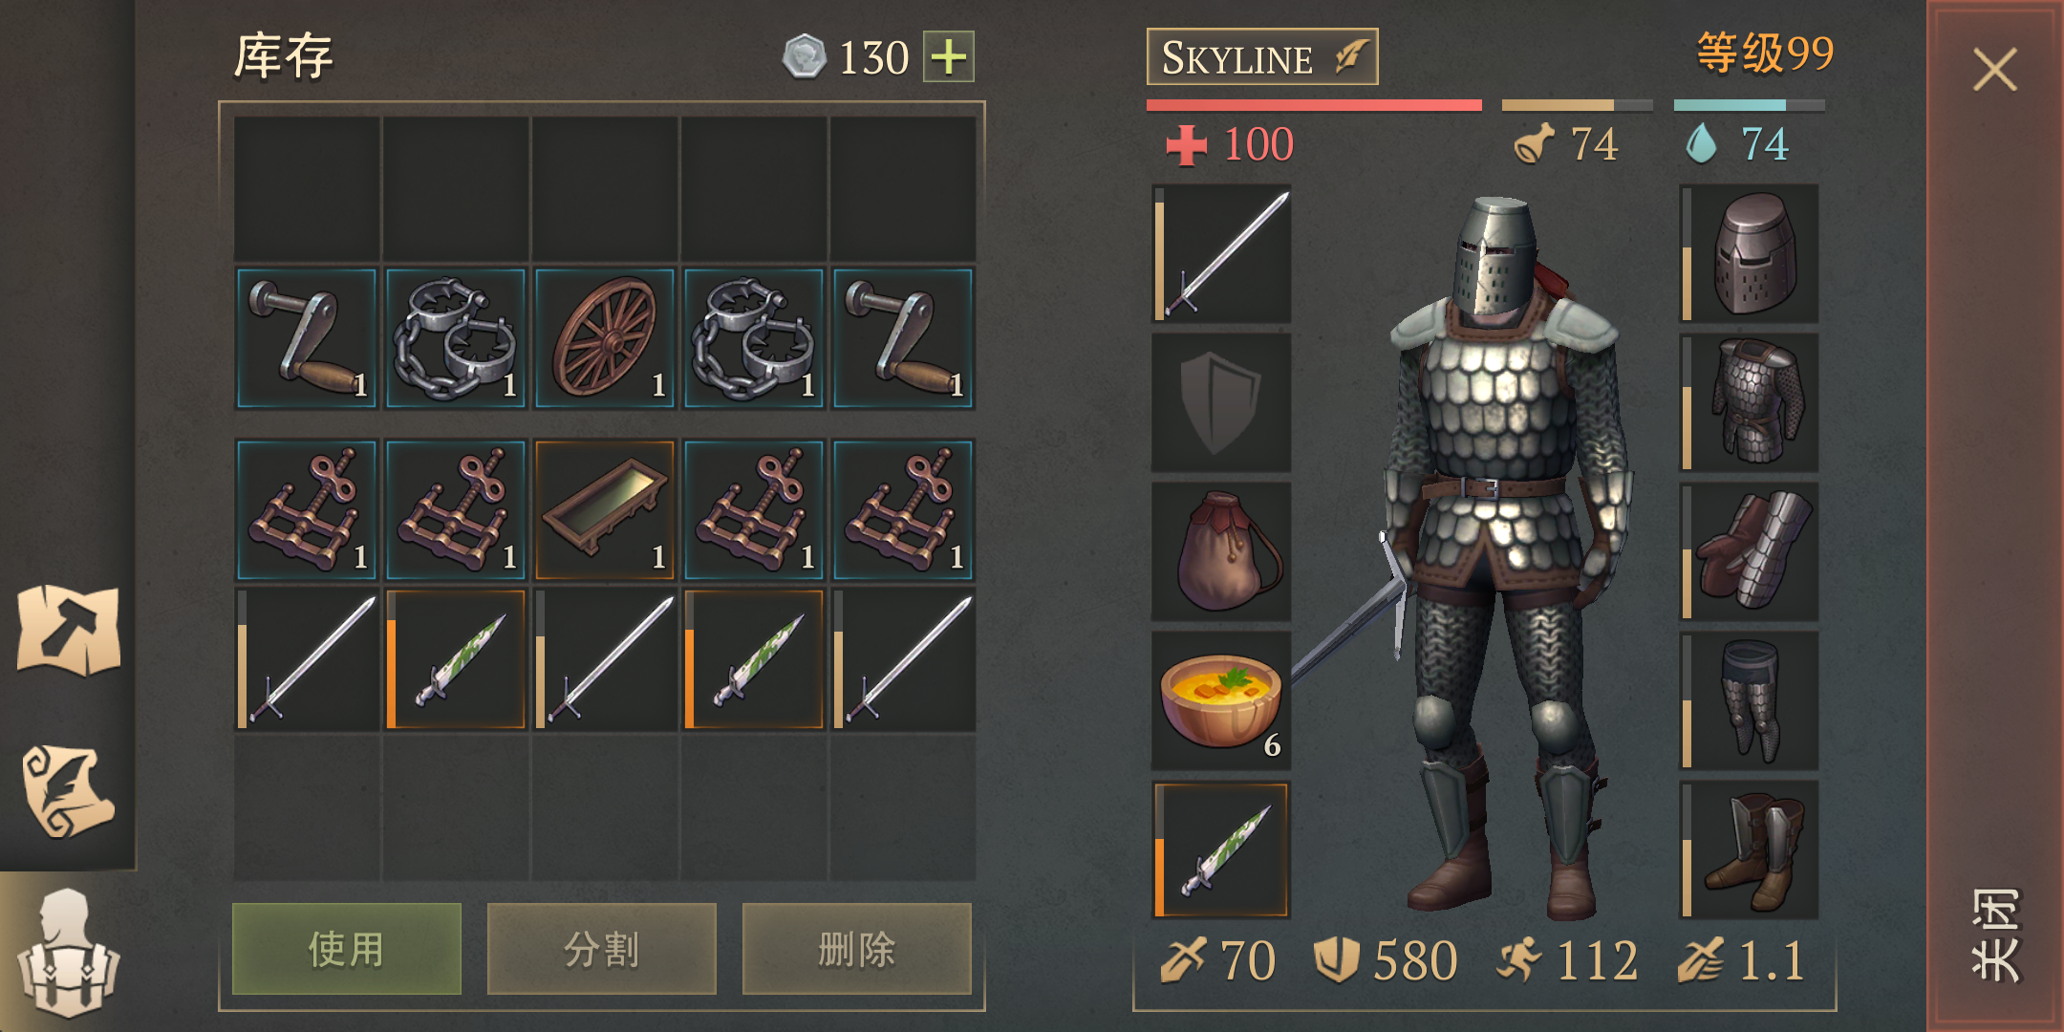Tap the red health bar

click(1314, 105)
